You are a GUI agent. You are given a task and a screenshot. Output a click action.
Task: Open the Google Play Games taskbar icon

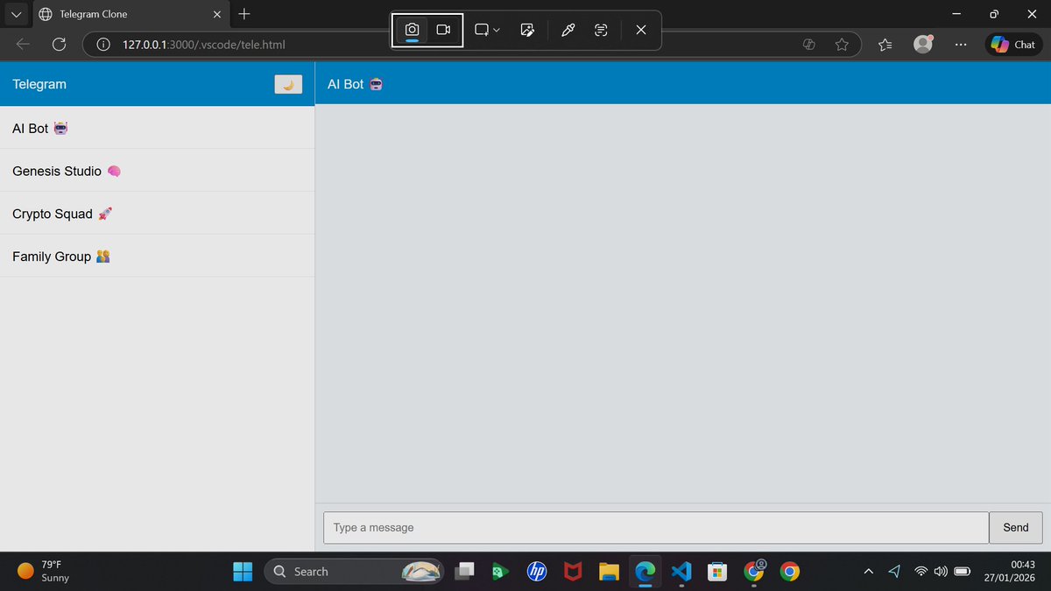pyautogui.click(x=500, y=572)
